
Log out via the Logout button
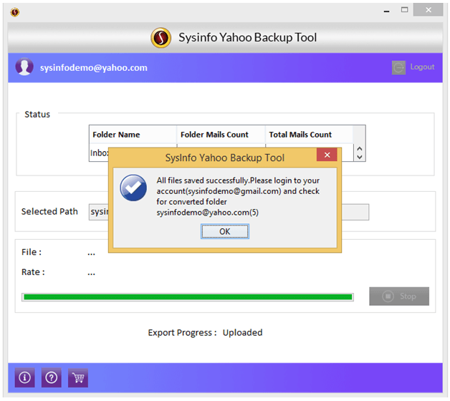pos(413,67)
